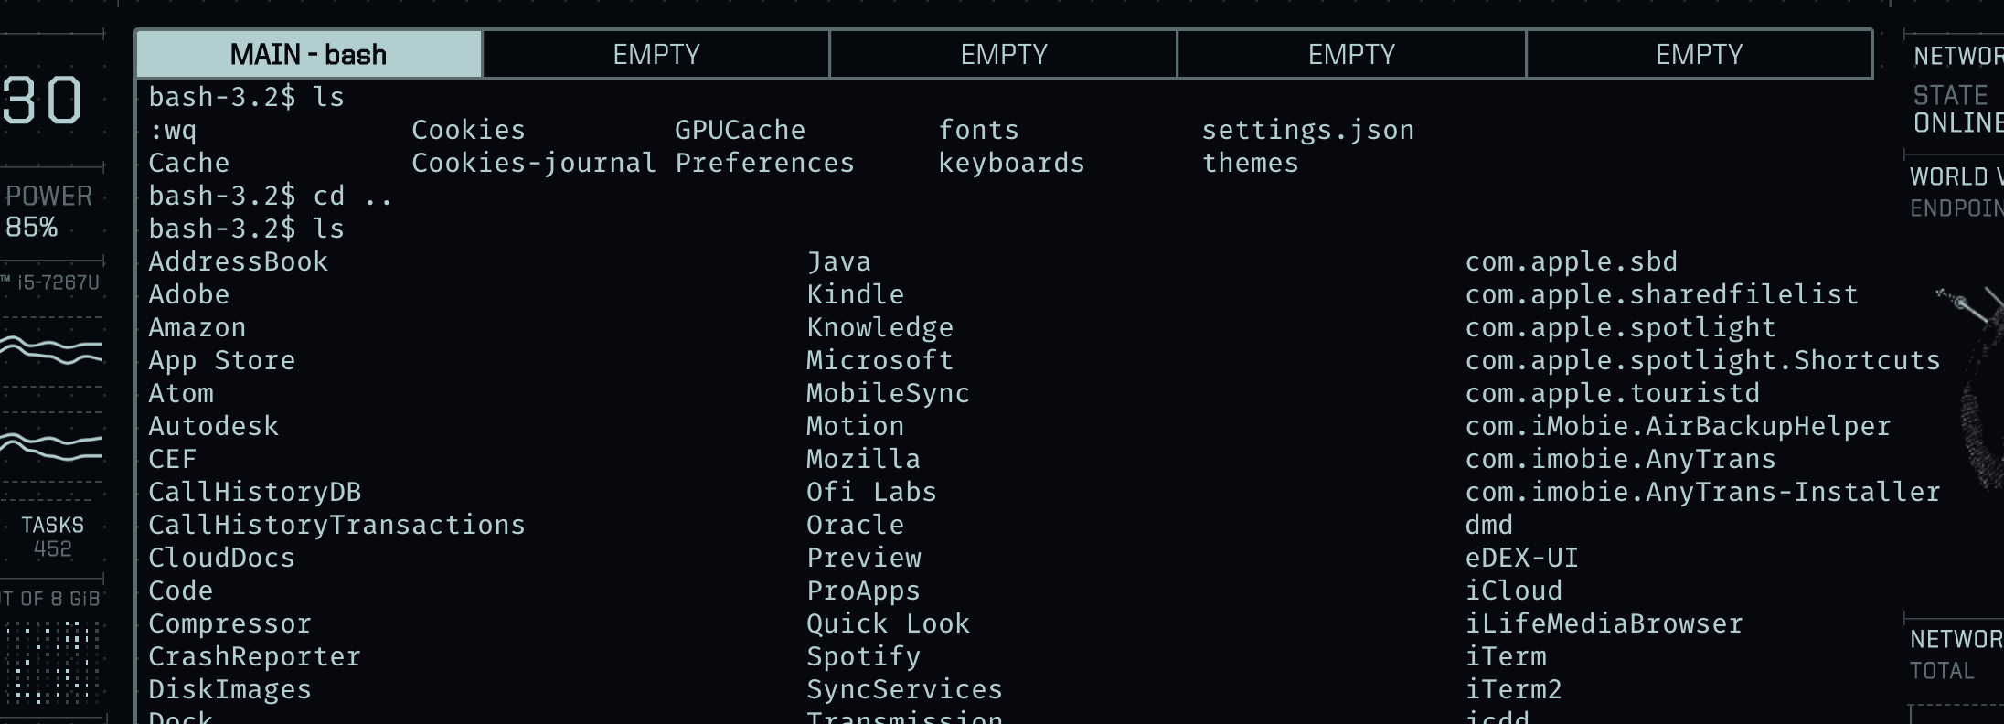Screen dimensions: 2004x724
Task: Switch to the MAIN - bash tab
Action: point(309,55)
